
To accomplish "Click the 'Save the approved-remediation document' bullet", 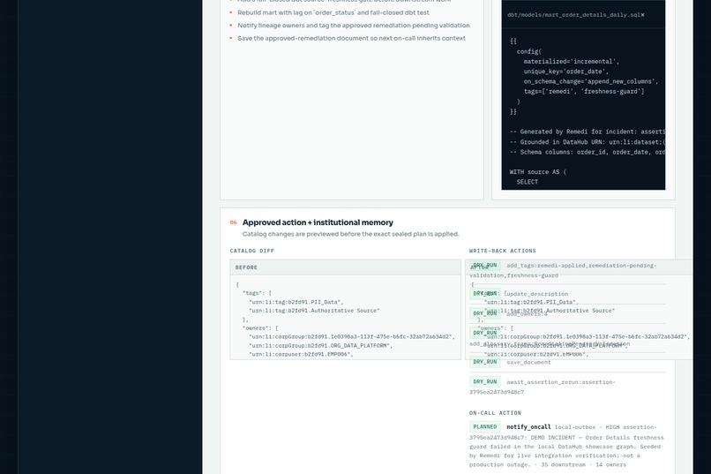I will pos(351,38).
